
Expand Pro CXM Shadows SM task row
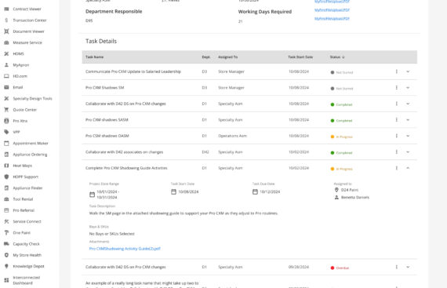point(408,88)
